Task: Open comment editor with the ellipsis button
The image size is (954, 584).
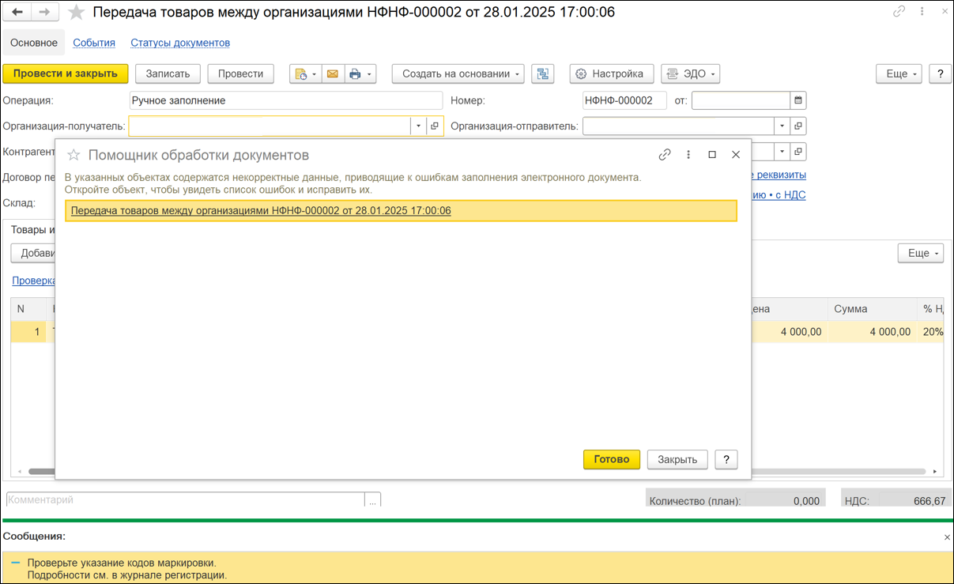Action: click(372, 500)
